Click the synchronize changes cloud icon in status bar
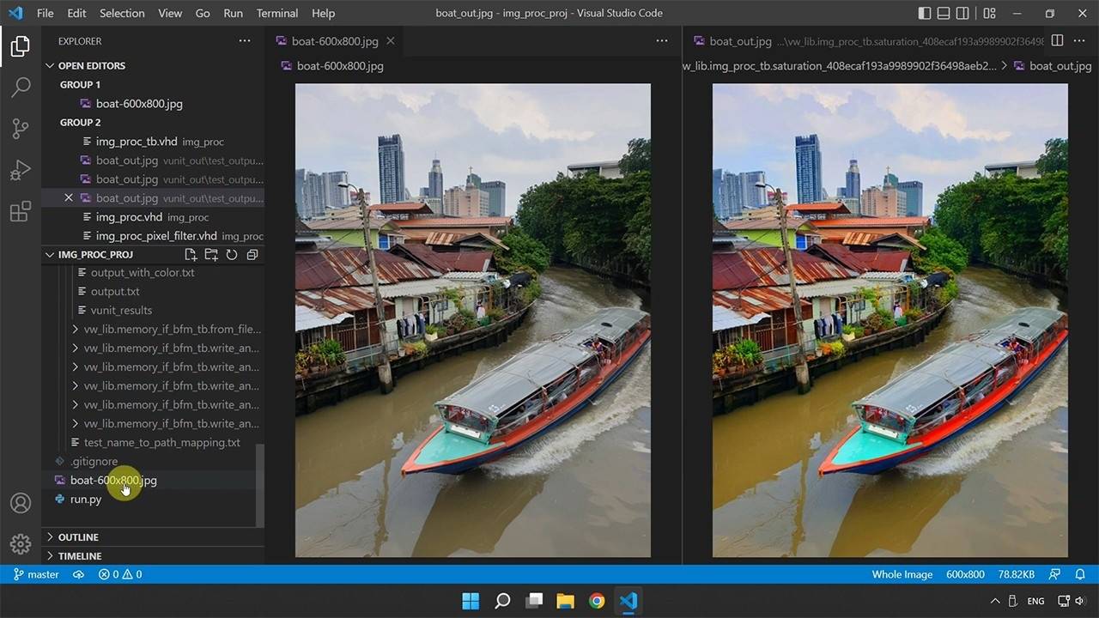The image size is (1099, 618). 78,574
